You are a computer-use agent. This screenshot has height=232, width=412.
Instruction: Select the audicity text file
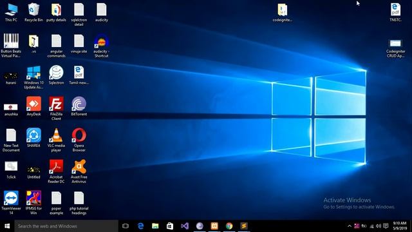pyautogui.click(x=102, y=12)
